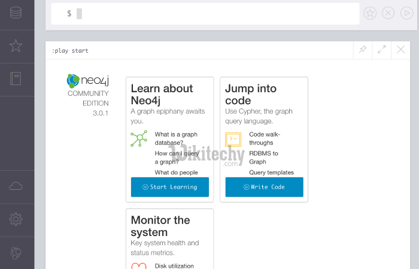Open the settings gear in the sidebar

pos(16,219)
